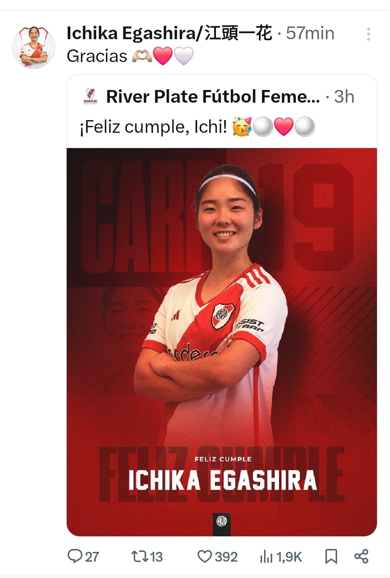The height and width of the screenshot is (578, 390).
Task: Open Ichika Egashira's profile avatar
Action: tap(34, 47)
